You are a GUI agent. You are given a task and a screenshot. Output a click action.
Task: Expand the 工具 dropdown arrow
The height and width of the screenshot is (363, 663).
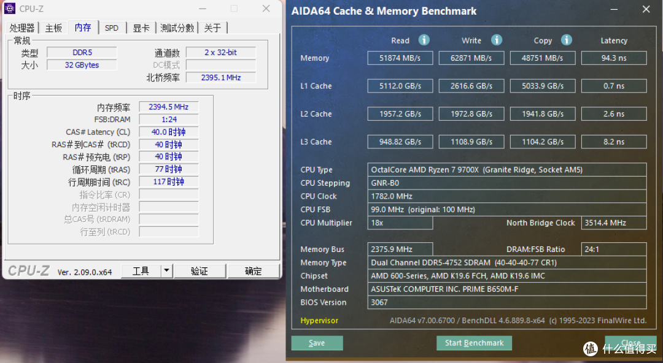pos(166,271)
